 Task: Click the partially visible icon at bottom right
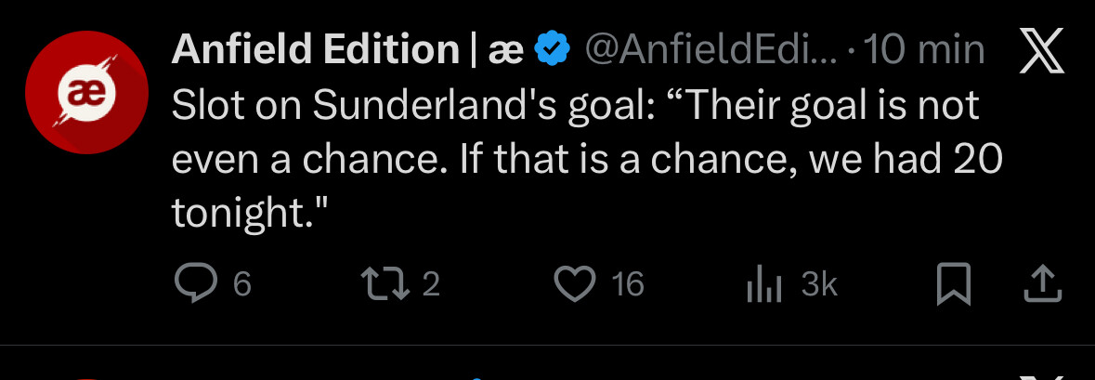(x=1042, y=374)
